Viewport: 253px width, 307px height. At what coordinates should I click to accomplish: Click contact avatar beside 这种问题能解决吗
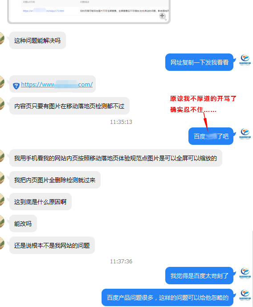(x=2, y=38)
